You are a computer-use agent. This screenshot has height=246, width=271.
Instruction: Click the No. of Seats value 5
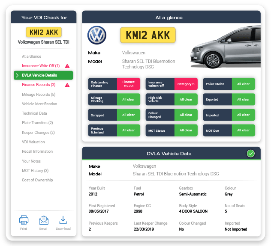226,211
